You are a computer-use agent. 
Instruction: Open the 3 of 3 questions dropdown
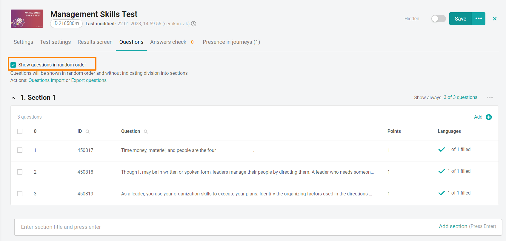point(460,97)
